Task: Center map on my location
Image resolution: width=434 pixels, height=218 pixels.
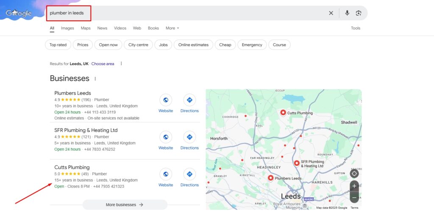Action: coord(354,174)
